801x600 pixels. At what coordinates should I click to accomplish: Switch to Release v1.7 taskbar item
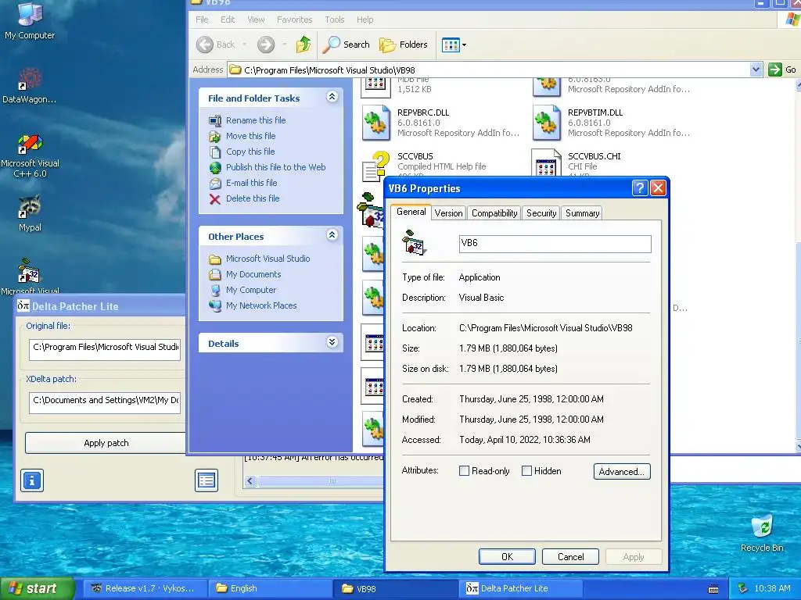pos(145,588)
